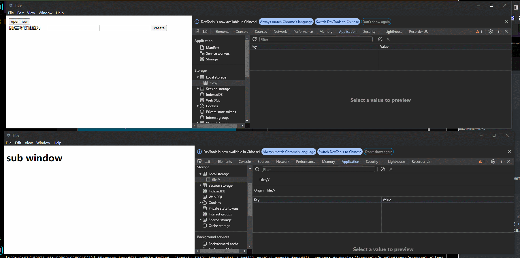Click the open new button
The height and width of the screenshot is (258, 520).
point(19,22)
